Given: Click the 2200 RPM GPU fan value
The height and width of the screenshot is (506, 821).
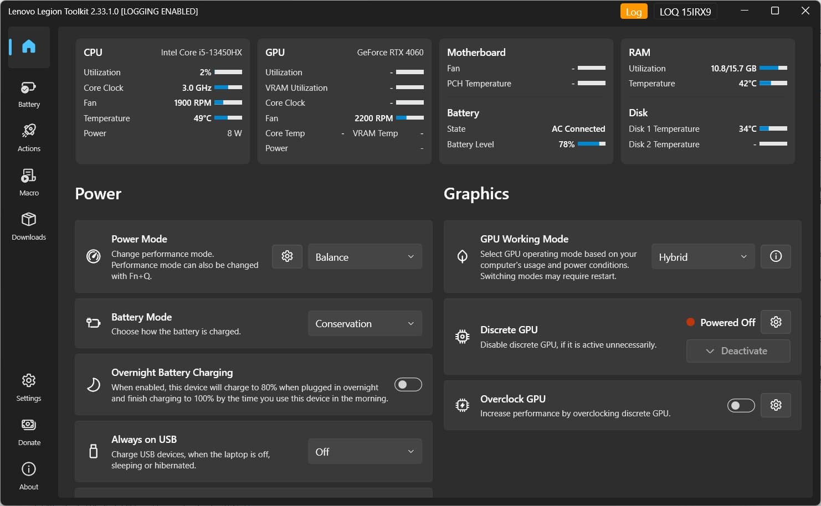Looking at the screenshot, I should 374,118.
